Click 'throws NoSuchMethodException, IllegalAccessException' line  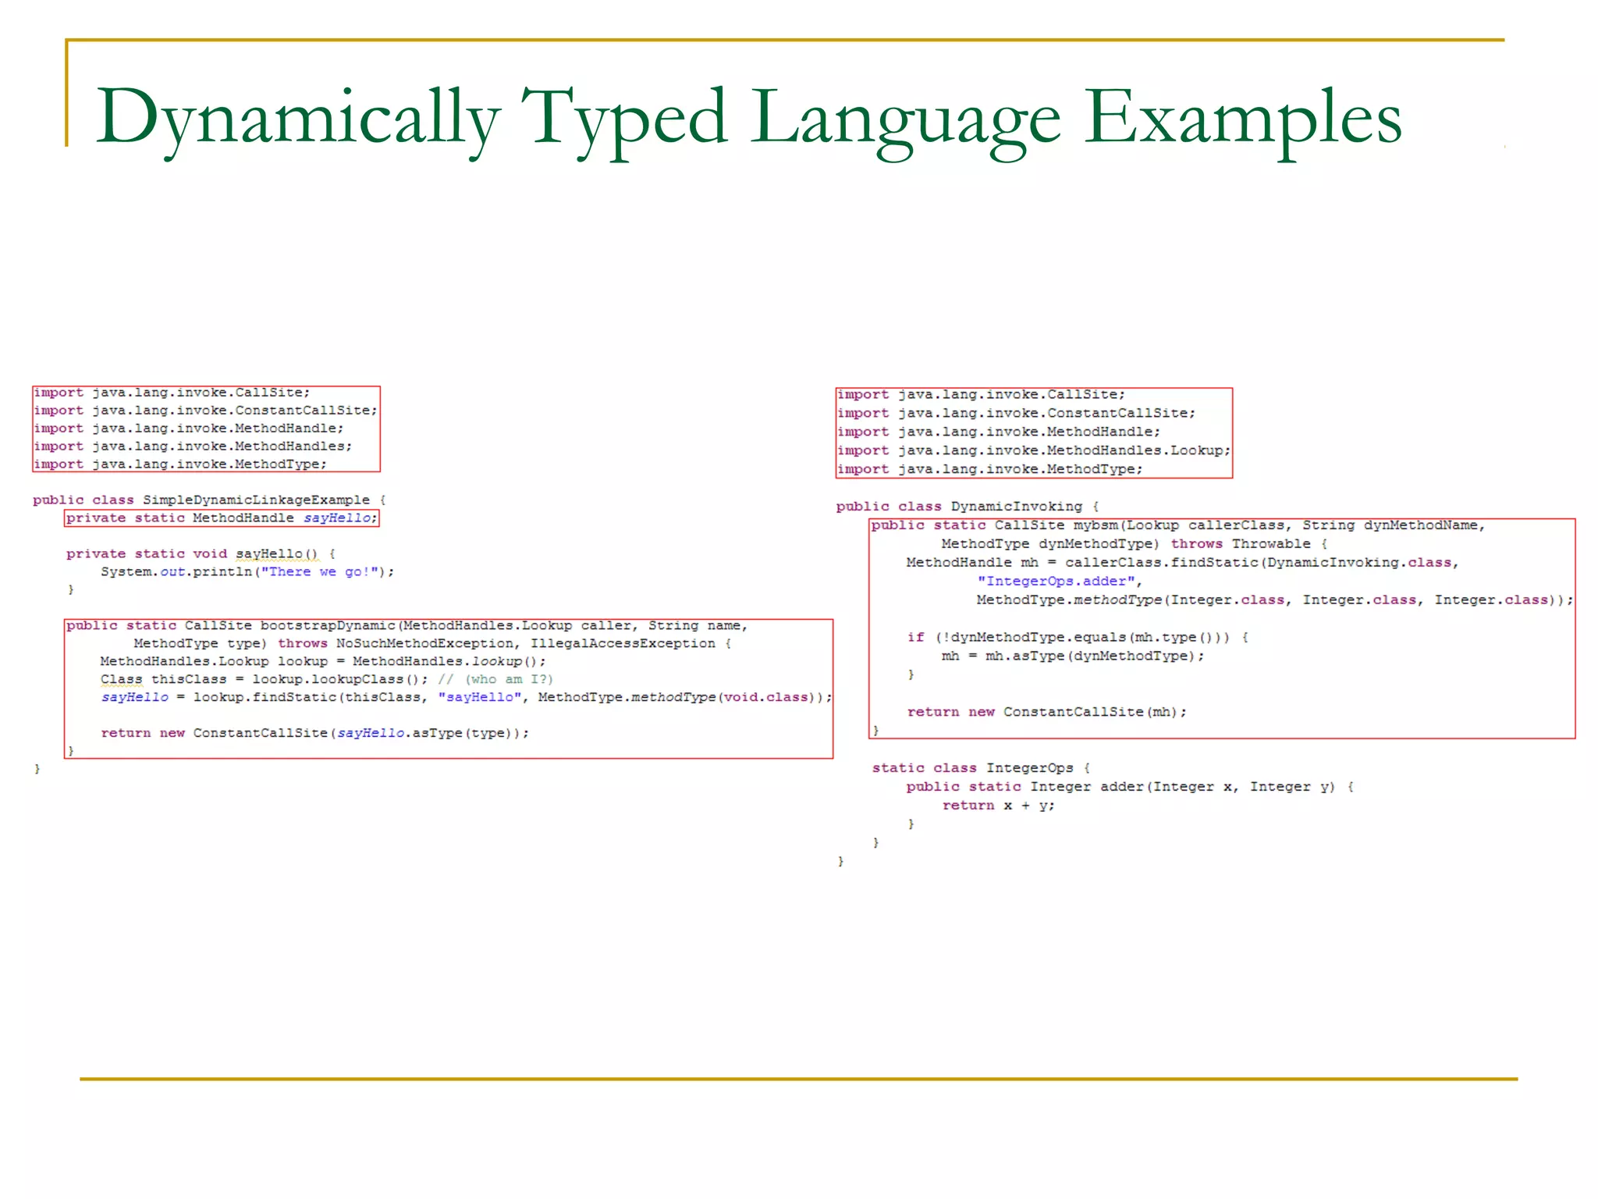pos(432,644)
